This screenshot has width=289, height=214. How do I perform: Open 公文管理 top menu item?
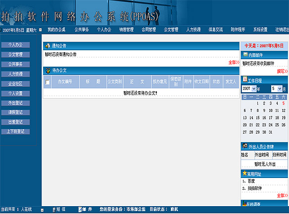coord(171,30)
